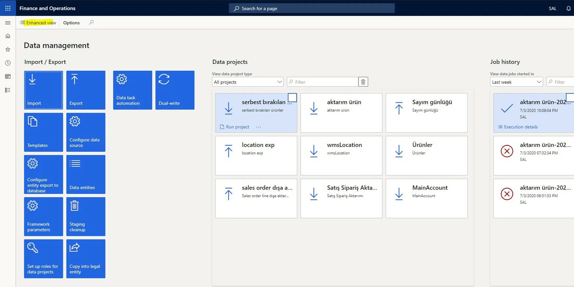Open the Staging cleanup tile
Screen dimensions: 574x287
pyautogui.click(x=86, y=217)
